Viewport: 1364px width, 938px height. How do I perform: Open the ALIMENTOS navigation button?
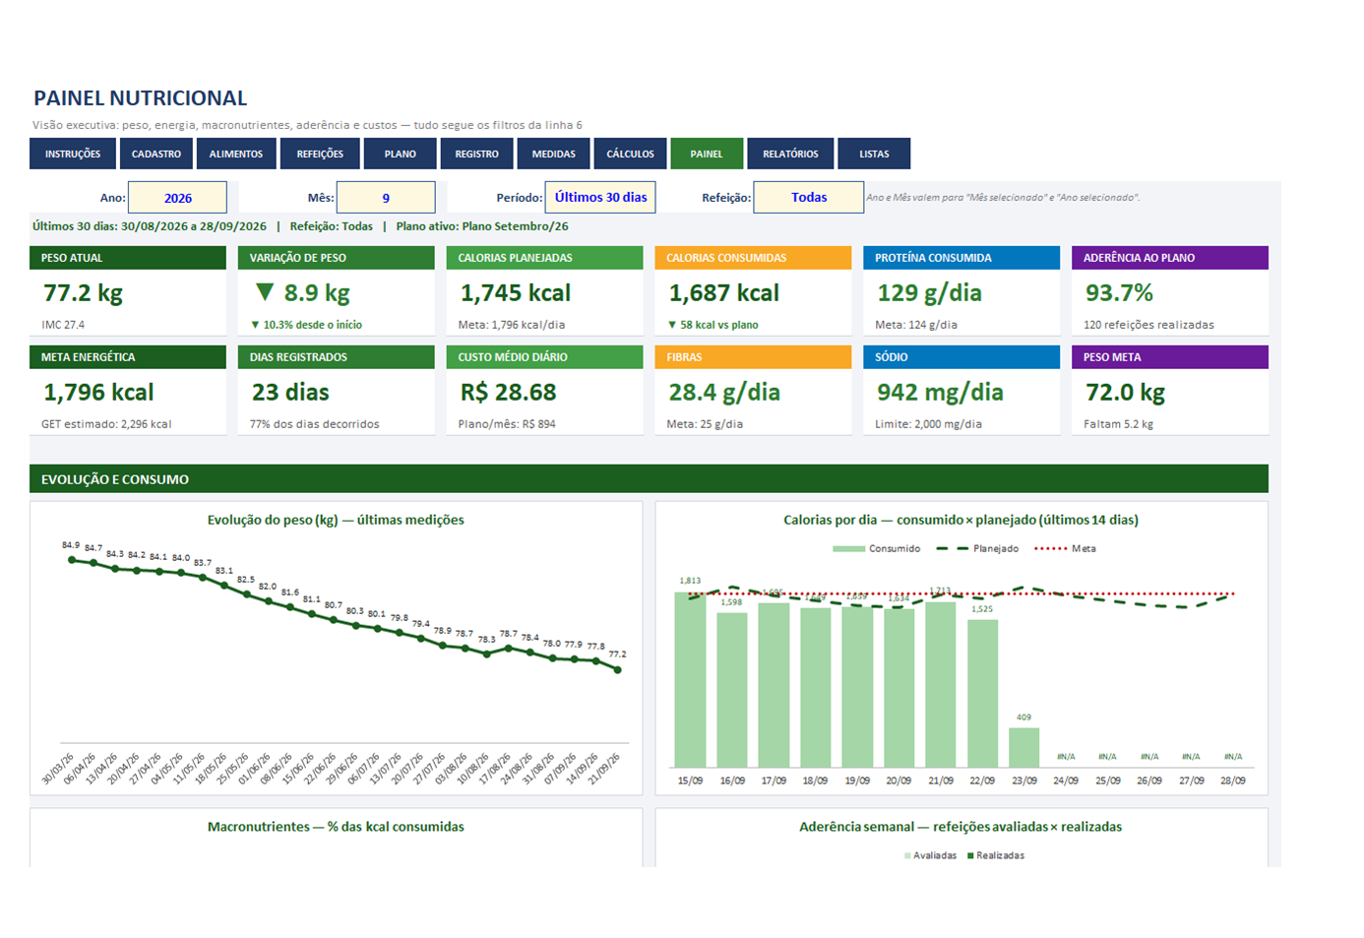(236, 154)
